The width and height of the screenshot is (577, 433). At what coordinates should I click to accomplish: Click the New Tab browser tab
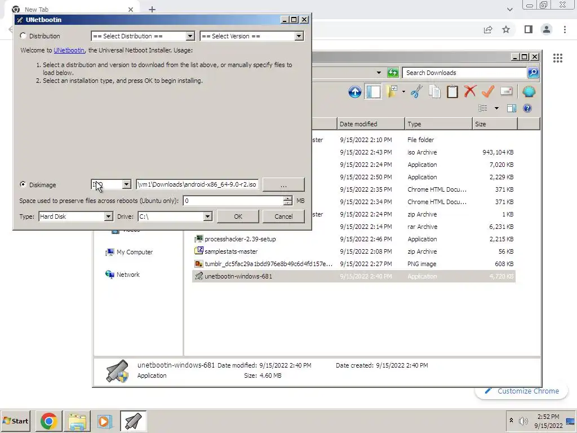72,10
